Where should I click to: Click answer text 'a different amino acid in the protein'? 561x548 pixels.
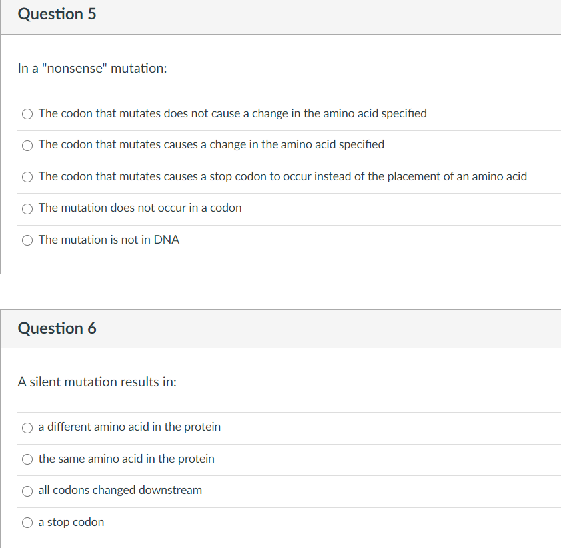pyautogui.click(x=129, y=427)
